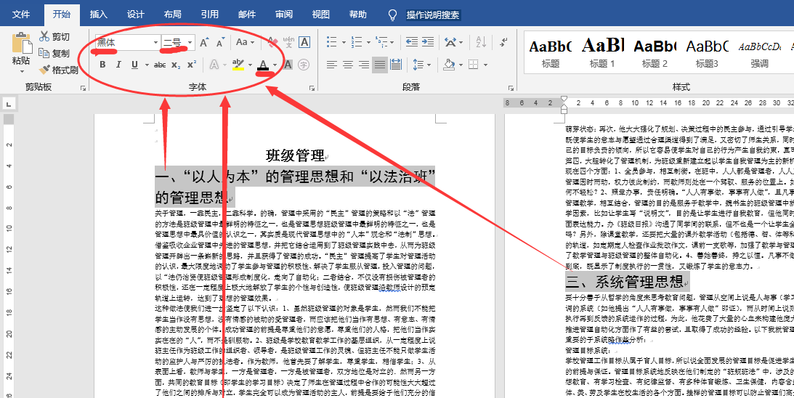Switch to the 布局 (Layout) tab

pyautogui.click(x=173, y=15)
